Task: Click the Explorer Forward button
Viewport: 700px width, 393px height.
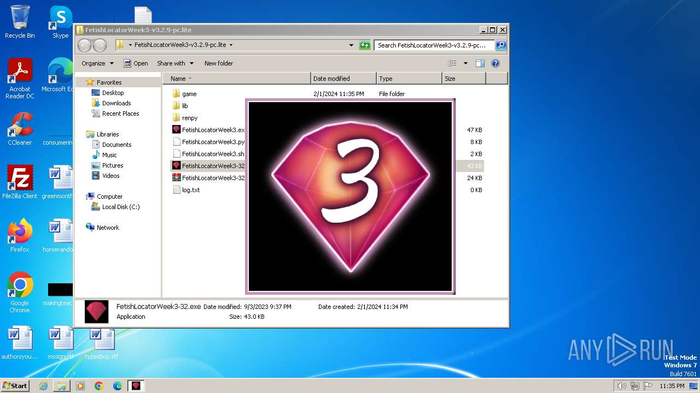Action: coord(100,45)
